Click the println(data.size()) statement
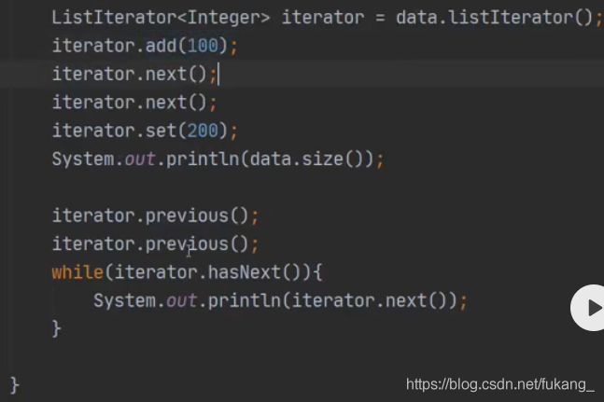 (x=218, y=159)
